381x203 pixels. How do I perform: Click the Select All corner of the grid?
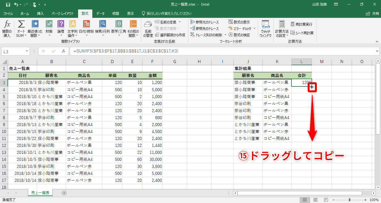[x=4, y=62]
